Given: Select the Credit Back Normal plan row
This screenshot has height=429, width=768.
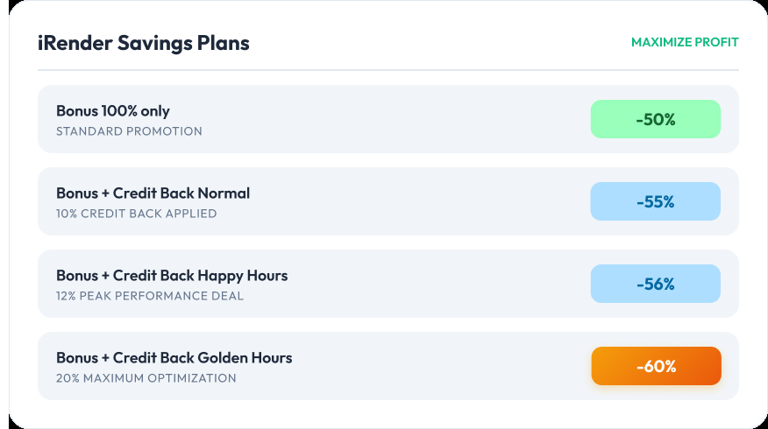Looking at the screenshot, I should pos(395,201).
